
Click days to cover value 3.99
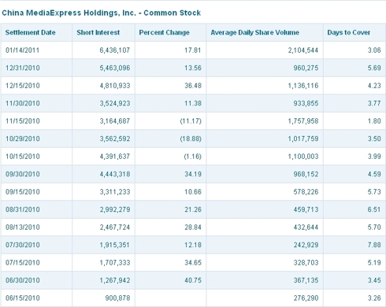pos(374,157)
